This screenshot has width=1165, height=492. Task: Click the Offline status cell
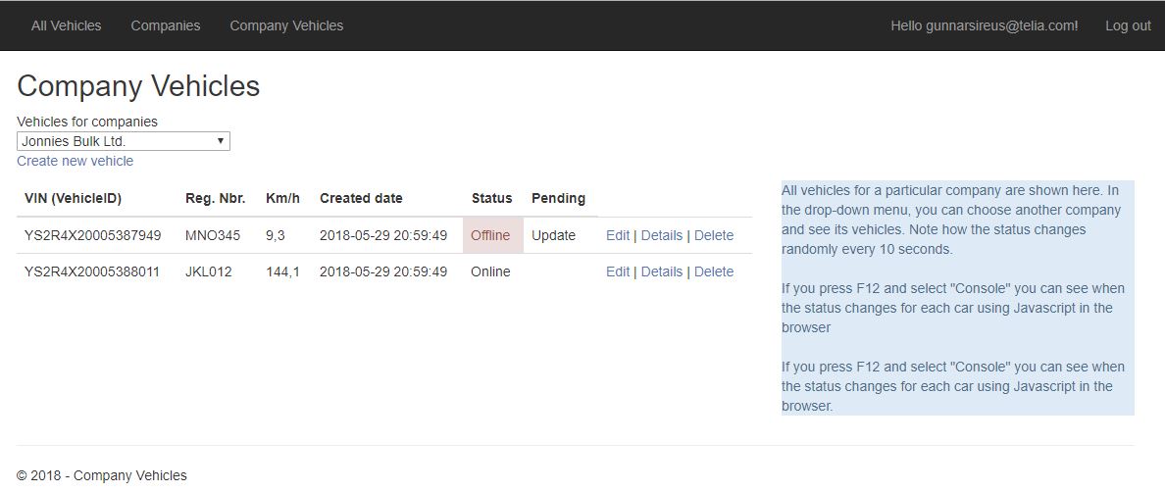point(493,235)
